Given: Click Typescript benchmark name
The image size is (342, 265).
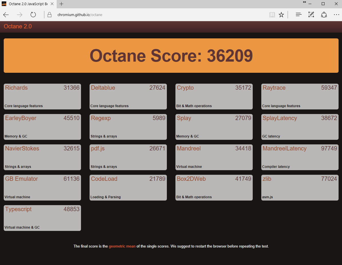Looking at the screenshot, I should [x=18, y=209].
